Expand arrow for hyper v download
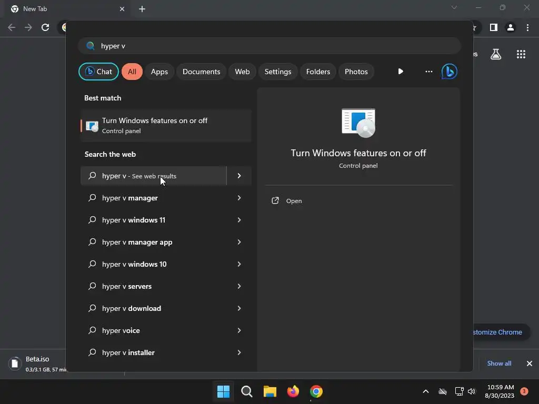This screenshot has height=404, width=539. (239, 308)
